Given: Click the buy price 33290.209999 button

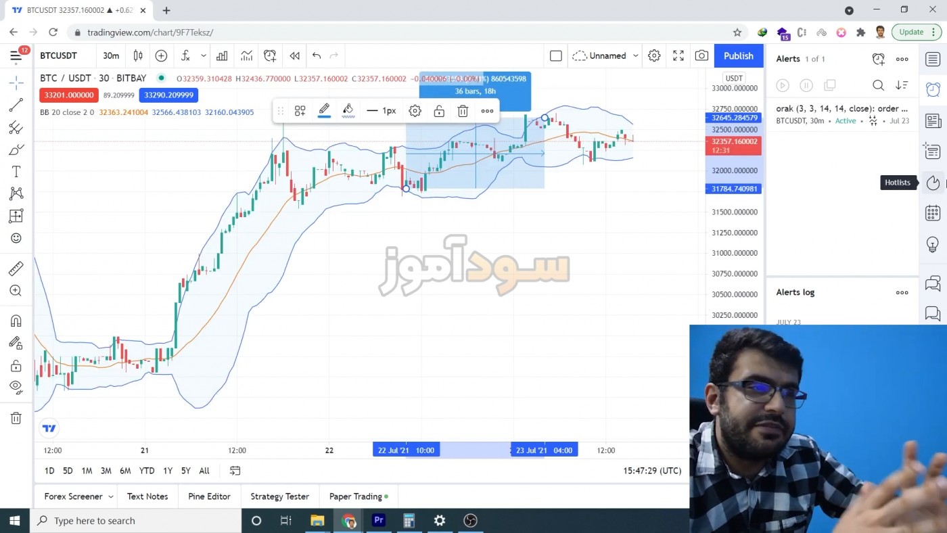Looking at the screenshot, I should click(169, 95).
